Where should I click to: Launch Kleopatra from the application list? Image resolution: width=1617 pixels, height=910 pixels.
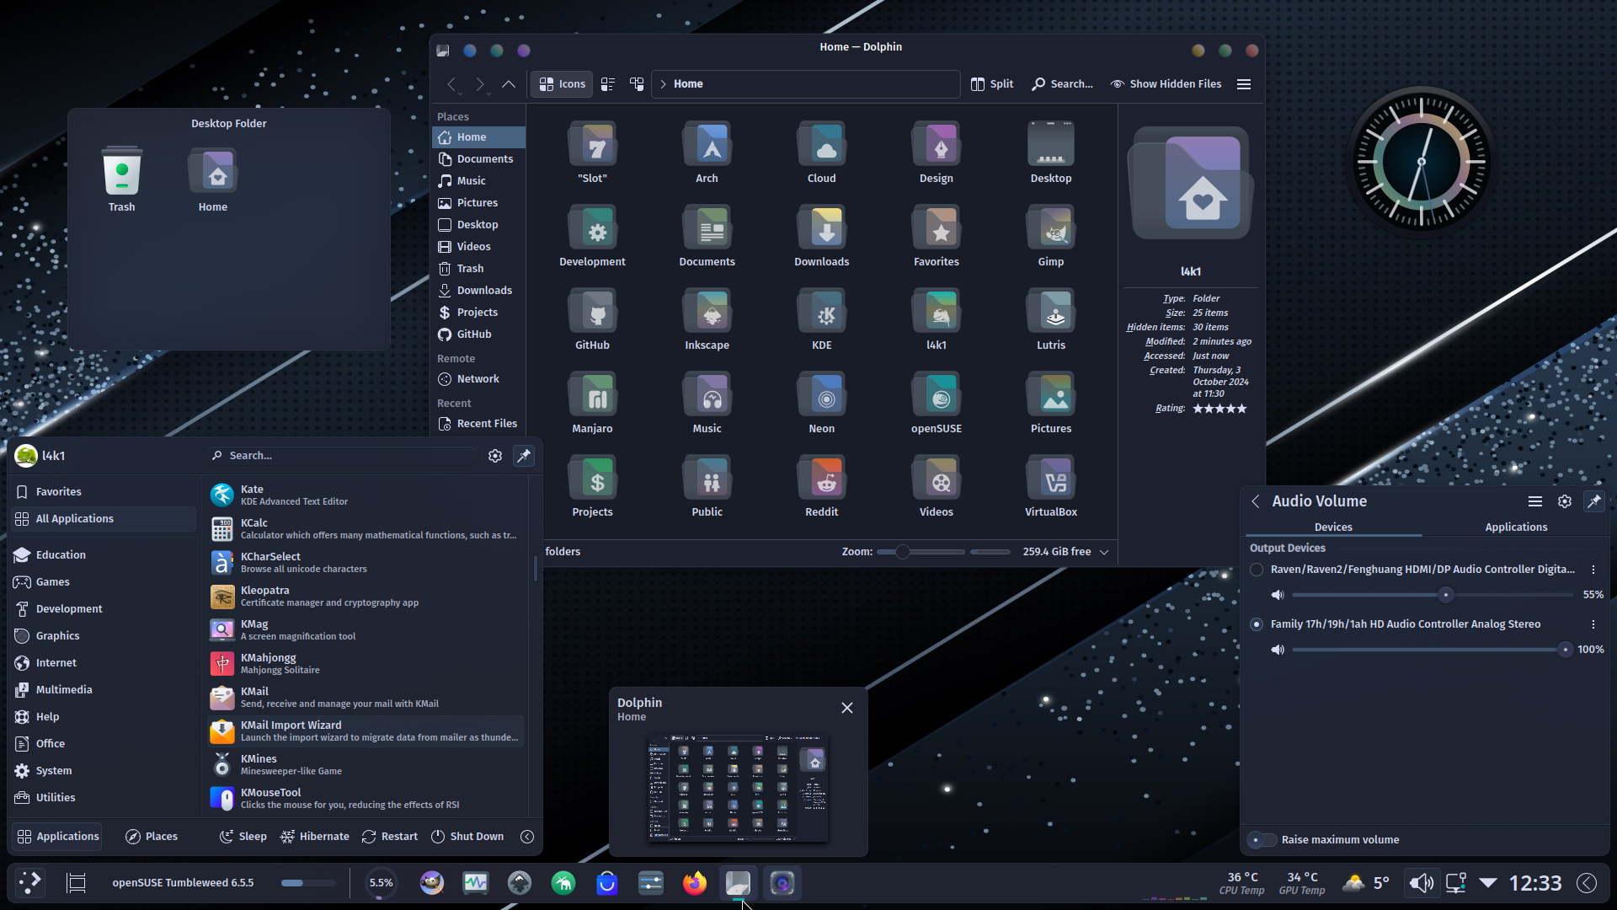(366, 596)
